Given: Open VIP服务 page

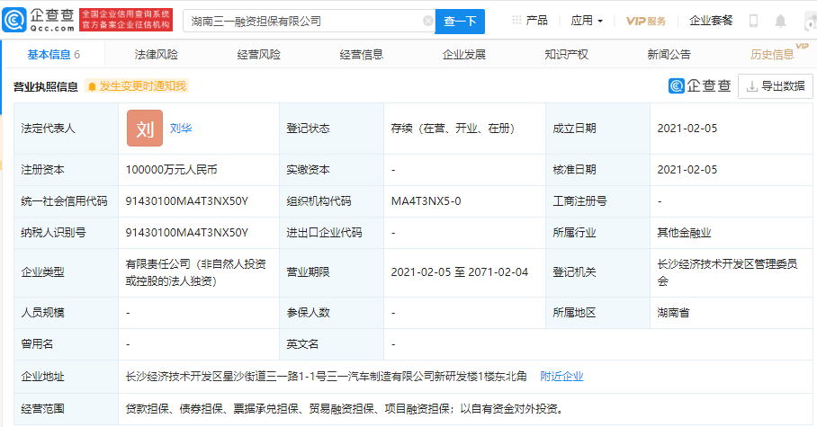Looking at the screenshot, I should tap(646, 21).
